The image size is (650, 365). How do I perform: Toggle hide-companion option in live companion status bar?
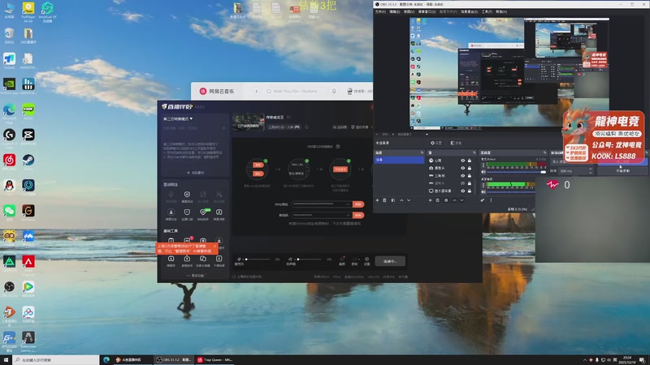247,277
